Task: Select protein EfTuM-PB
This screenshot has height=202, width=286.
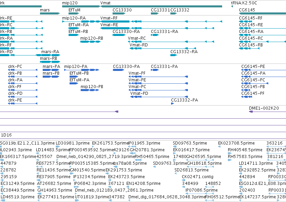Action: 74,77
